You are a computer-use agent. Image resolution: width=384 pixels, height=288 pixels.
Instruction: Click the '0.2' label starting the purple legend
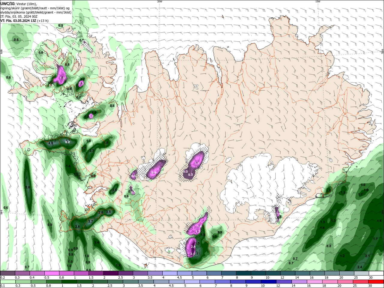click(2, 277)
